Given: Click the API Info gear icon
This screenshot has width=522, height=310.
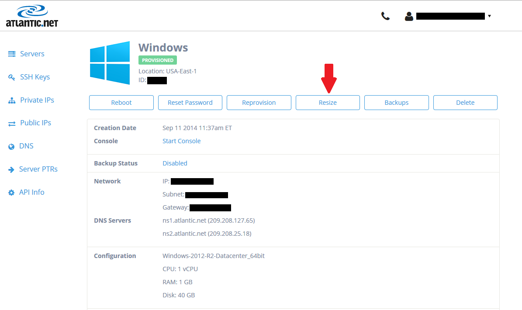Looking at the screenshot, I should (11, 193).
